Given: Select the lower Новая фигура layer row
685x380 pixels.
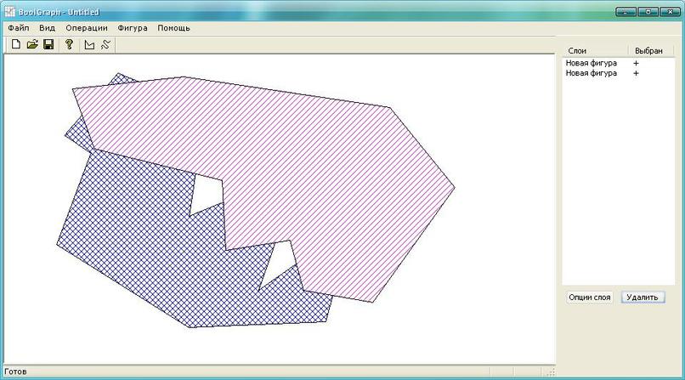Looking at the screenshot, I should tap(618, 73).
